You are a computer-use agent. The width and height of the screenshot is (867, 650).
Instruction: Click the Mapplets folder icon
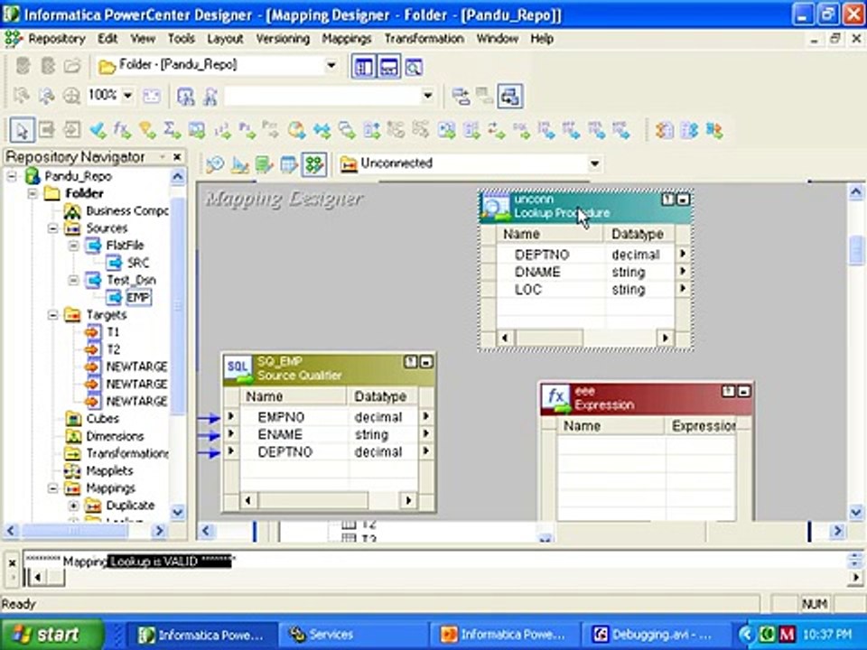click(72, 470)
